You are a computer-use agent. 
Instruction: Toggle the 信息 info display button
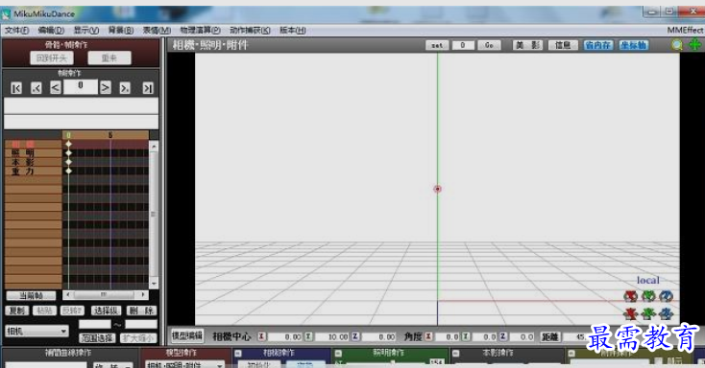[563, 45]
